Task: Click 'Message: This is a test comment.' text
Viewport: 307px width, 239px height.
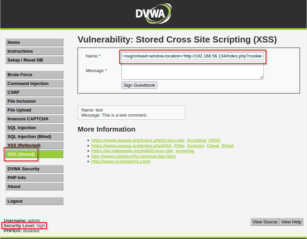Action: 114,115
